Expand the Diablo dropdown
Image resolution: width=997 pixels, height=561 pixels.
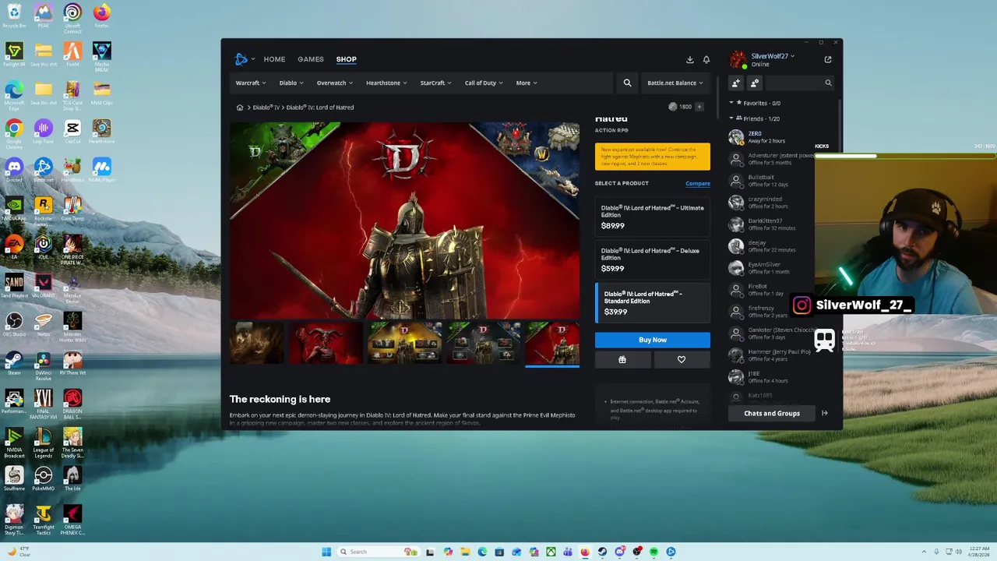[291, 83]
